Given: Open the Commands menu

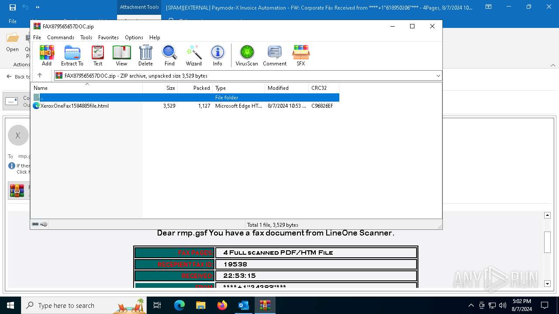Looking at the screenshot, I should [x=61, y=38].
